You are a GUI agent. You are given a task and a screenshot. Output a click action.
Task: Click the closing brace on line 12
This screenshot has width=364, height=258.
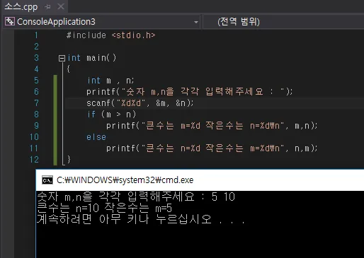tap(69, 160)
